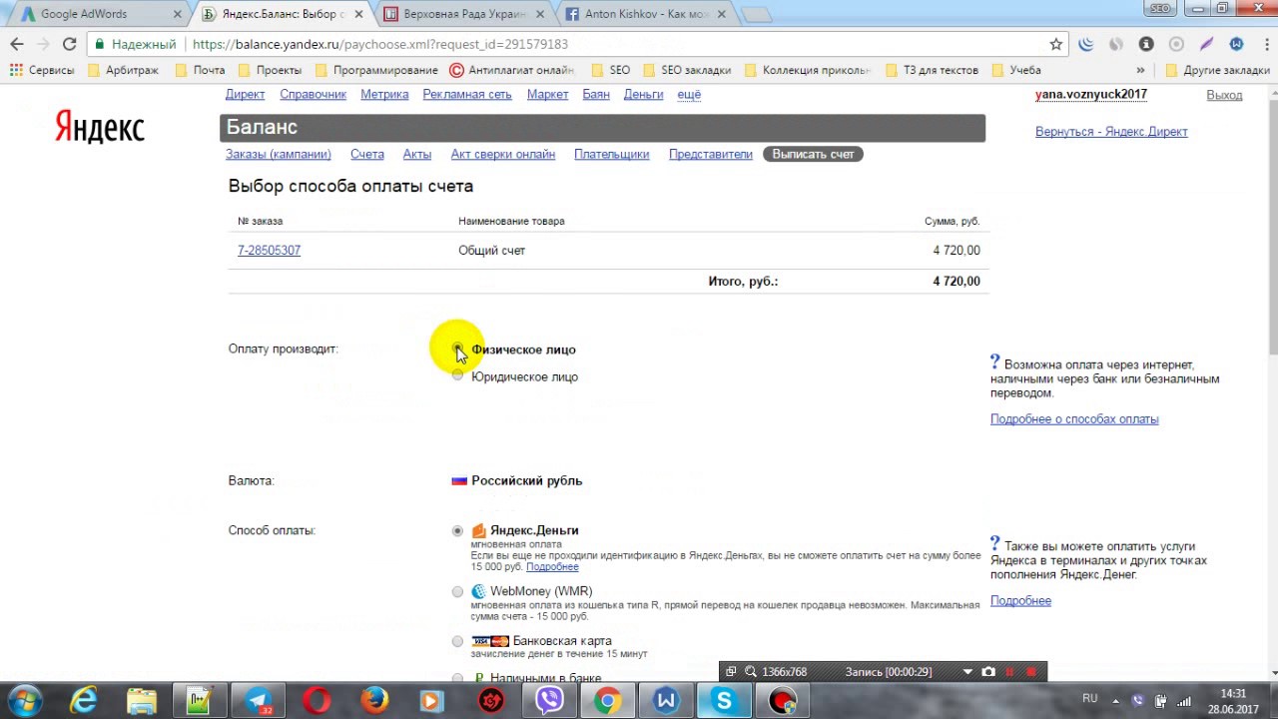Expand hidden bookmarks with chevron

tap(1140, 70)
